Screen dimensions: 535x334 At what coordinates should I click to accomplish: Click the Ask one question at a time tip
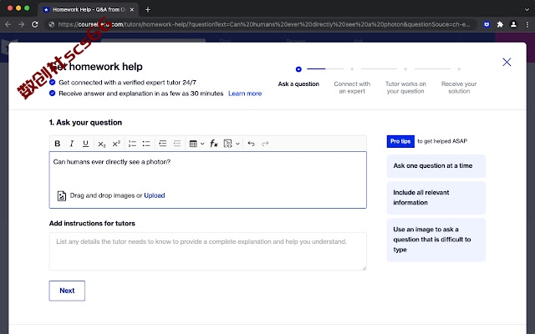pyautogui.click(x=436, y=165)
